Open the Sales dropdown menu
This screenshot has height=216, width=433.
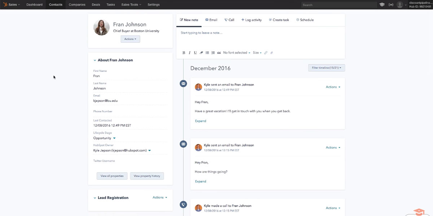click(x=14, y=5)
